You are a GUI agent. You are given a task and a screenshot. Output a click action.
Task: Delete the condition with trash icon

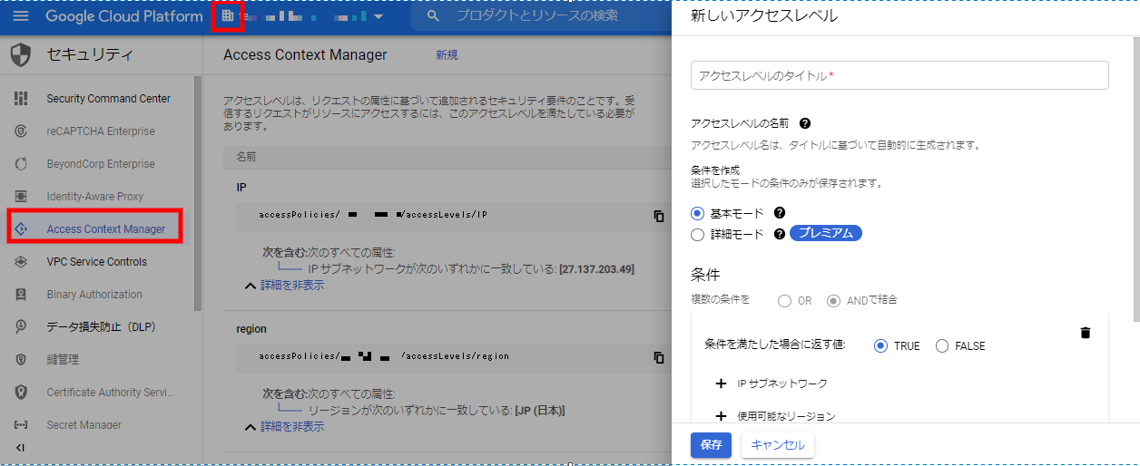(x=1085, y=333)
